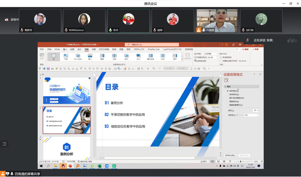
Task: Select the 分割 (Split) transition icon
Action: pos(114,56)
